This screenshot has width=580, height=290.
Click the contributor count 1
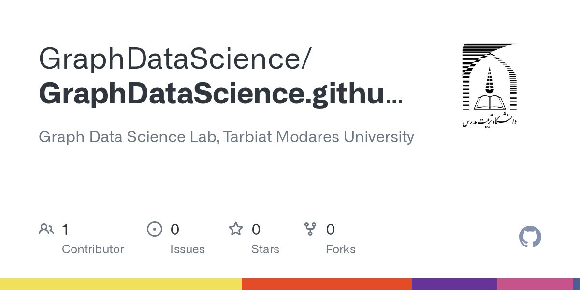pyautogui.click(x=65, y=230)
